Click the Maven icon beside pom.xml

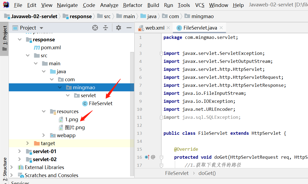tap(37, 48)
